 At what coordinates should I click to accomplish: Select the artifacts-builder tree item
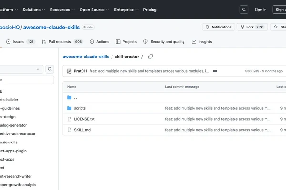(9, 100)
